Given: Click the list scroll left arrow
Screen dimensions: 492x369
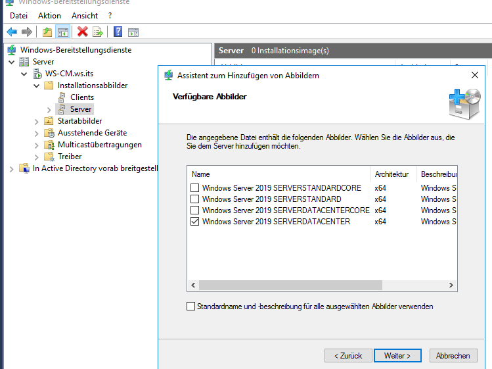Looking at the screenshot, I should pyautogui.click(x=193, y=285).
